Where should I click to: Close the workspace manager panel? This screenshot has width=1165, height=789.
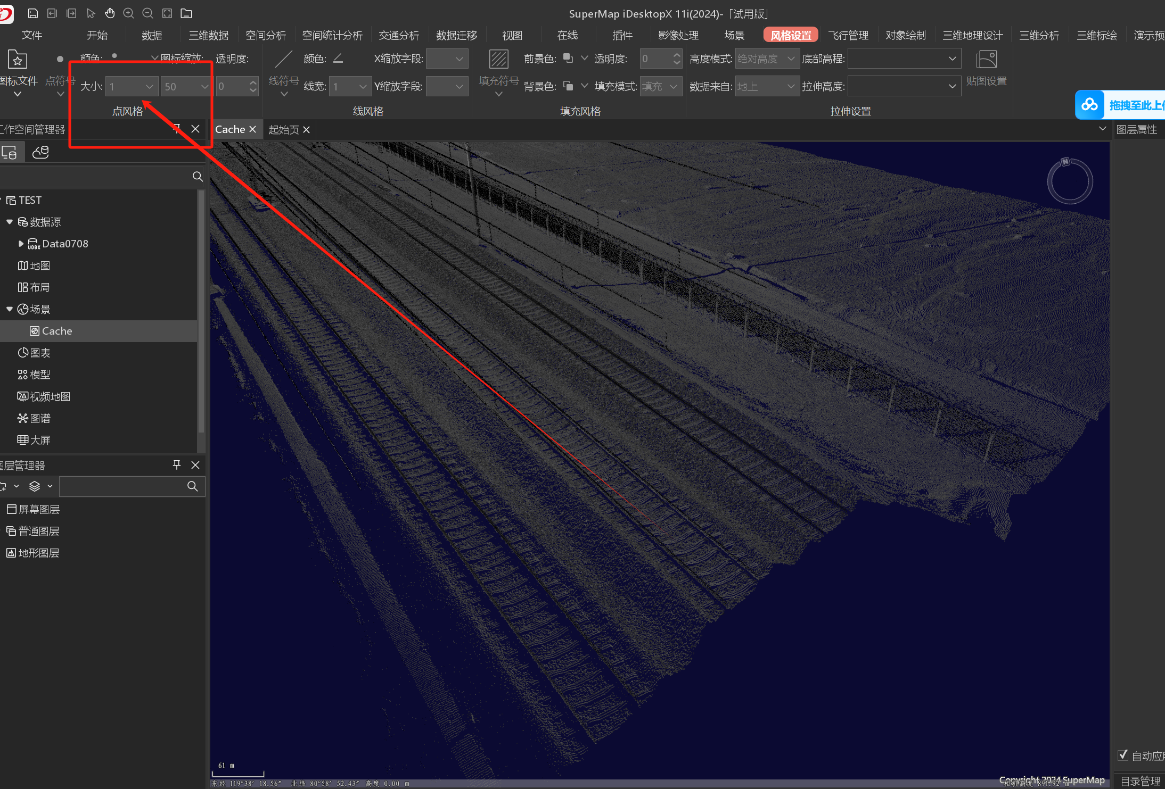pos(195,129)
